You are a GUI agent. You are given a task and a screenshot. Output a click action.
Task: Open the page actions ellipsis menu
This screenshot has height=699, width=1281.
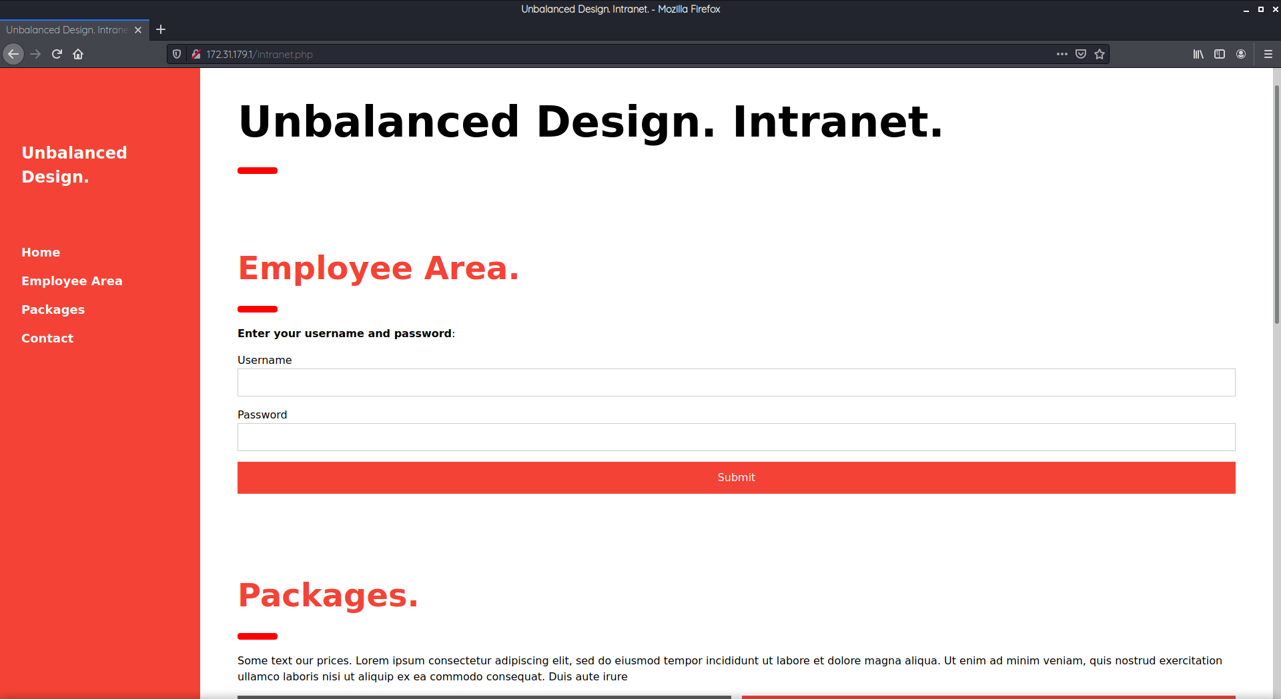coord(1061,54)
